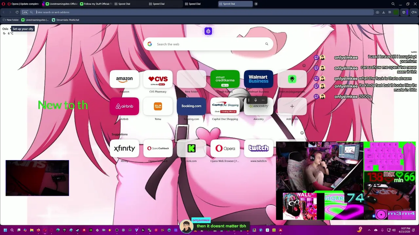Open the Xfinity suggestion tile
The width and height of the screenshot is (419, 235).
(124, 148)
